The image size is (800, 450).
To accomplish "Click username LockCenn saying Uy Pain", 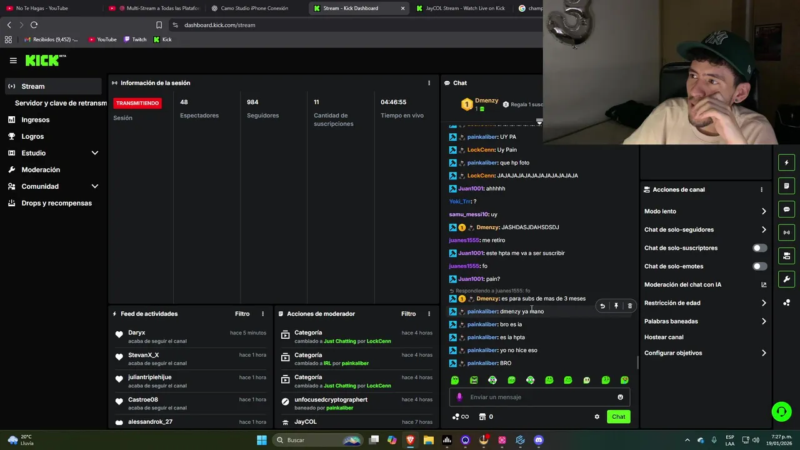I will (481, 150).
